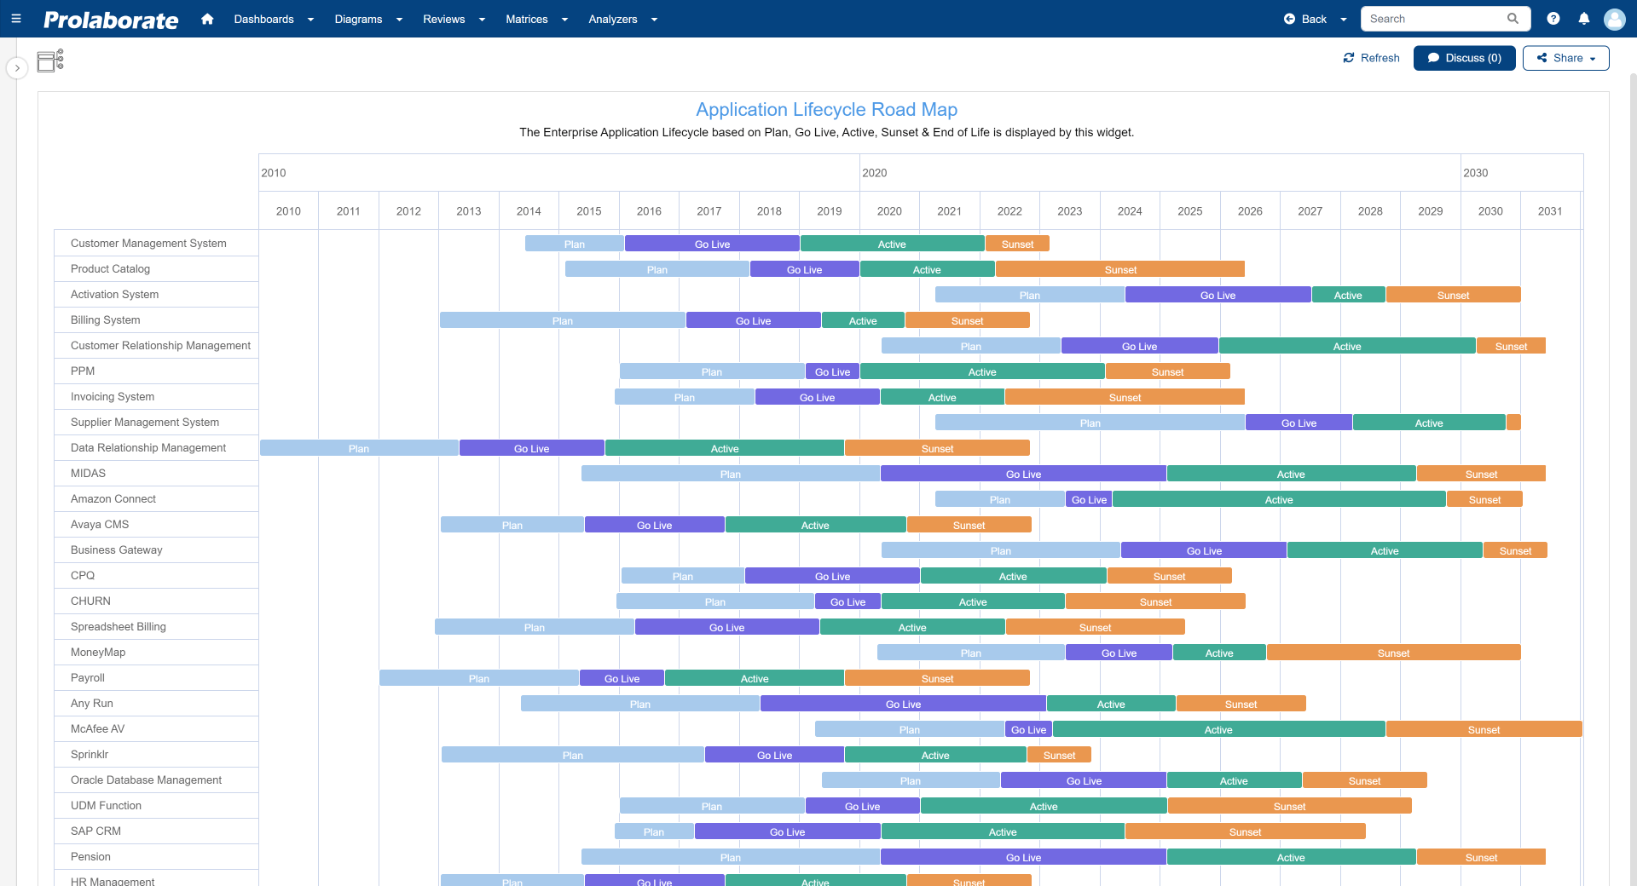Open the Analyzers menu
This screenshot has height=886, width=1637.
point(622,19)
